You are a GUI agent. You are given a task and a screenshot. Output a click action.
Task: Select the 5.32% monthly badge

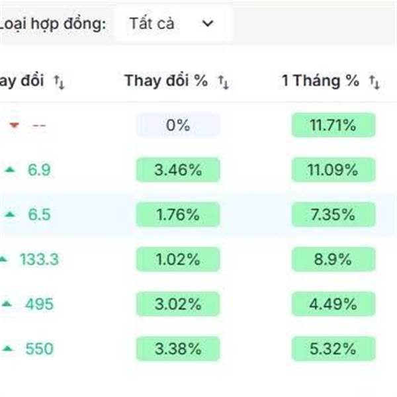point(333,349)
